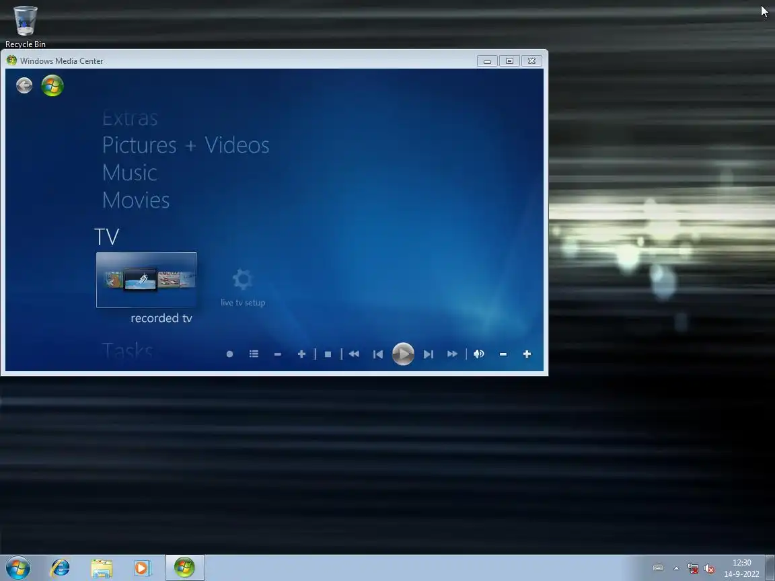Start recording with the record button

point(229,354)
